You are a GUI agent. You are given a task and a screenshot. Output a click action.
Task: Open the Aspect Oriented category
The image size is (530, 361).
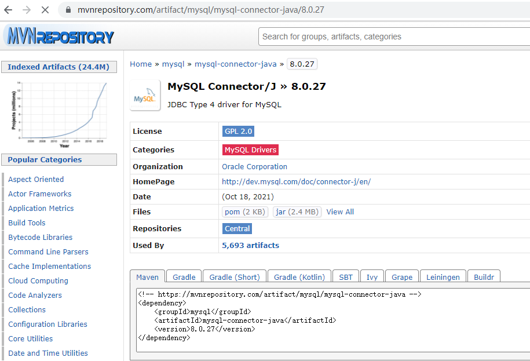coord(36,179)
